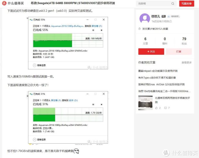The height and width of the screenshot is (158, 199).
Task: Click the V3 level badge
Action: coord(164,16)
